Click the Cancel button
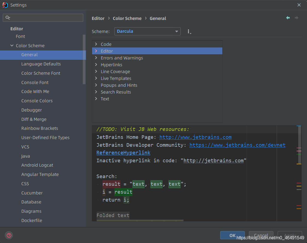The width and height of the screenshot is (307, 243). [x=261, y=235]
